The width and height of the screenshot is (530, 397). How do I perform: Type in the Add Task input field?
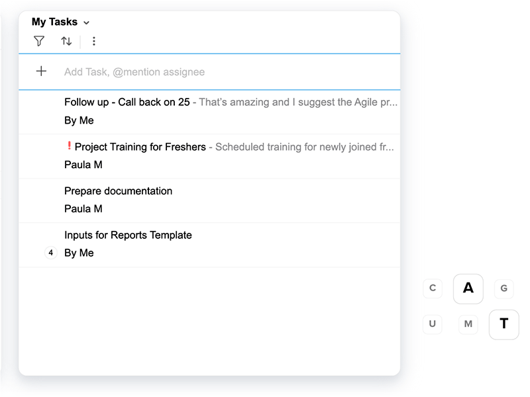point(199,72)
